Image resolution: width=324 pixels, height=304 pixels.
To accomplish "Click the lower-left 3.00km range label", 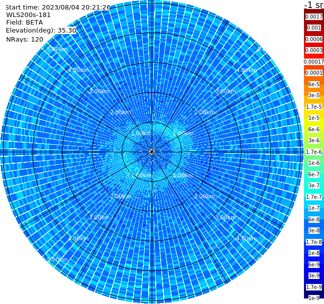I will (99, 217).
